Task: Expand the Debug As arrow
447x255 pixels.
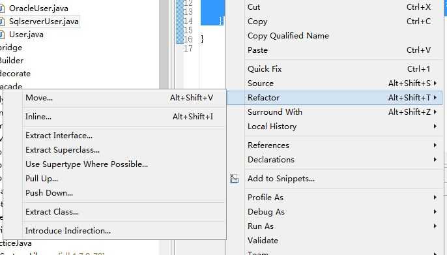Action: pos(435,212)
